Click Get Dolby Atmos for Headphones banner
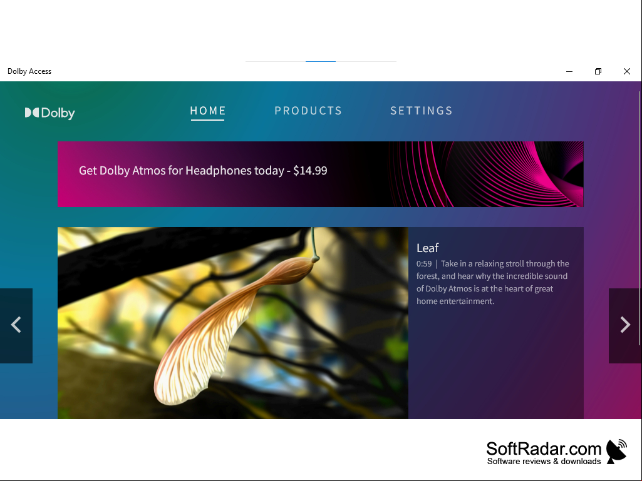Viewport: 642px width, 481px height. 321,175
